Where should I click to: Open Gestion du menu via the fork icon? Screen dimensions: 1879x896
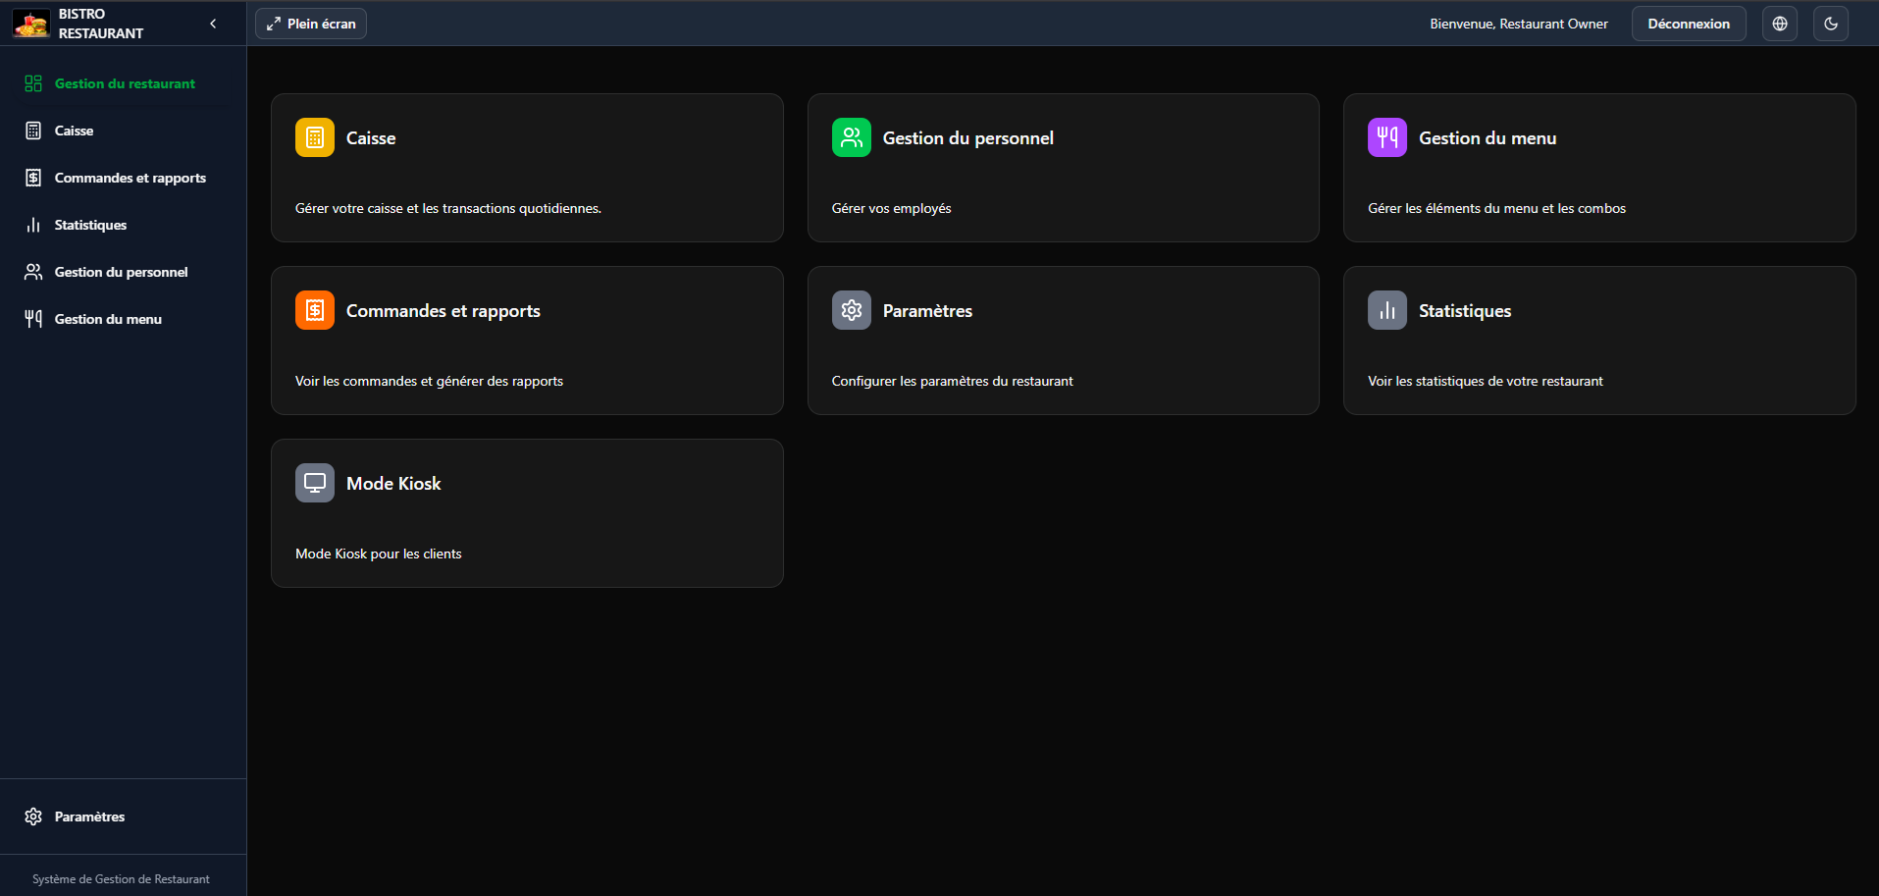1386,137
